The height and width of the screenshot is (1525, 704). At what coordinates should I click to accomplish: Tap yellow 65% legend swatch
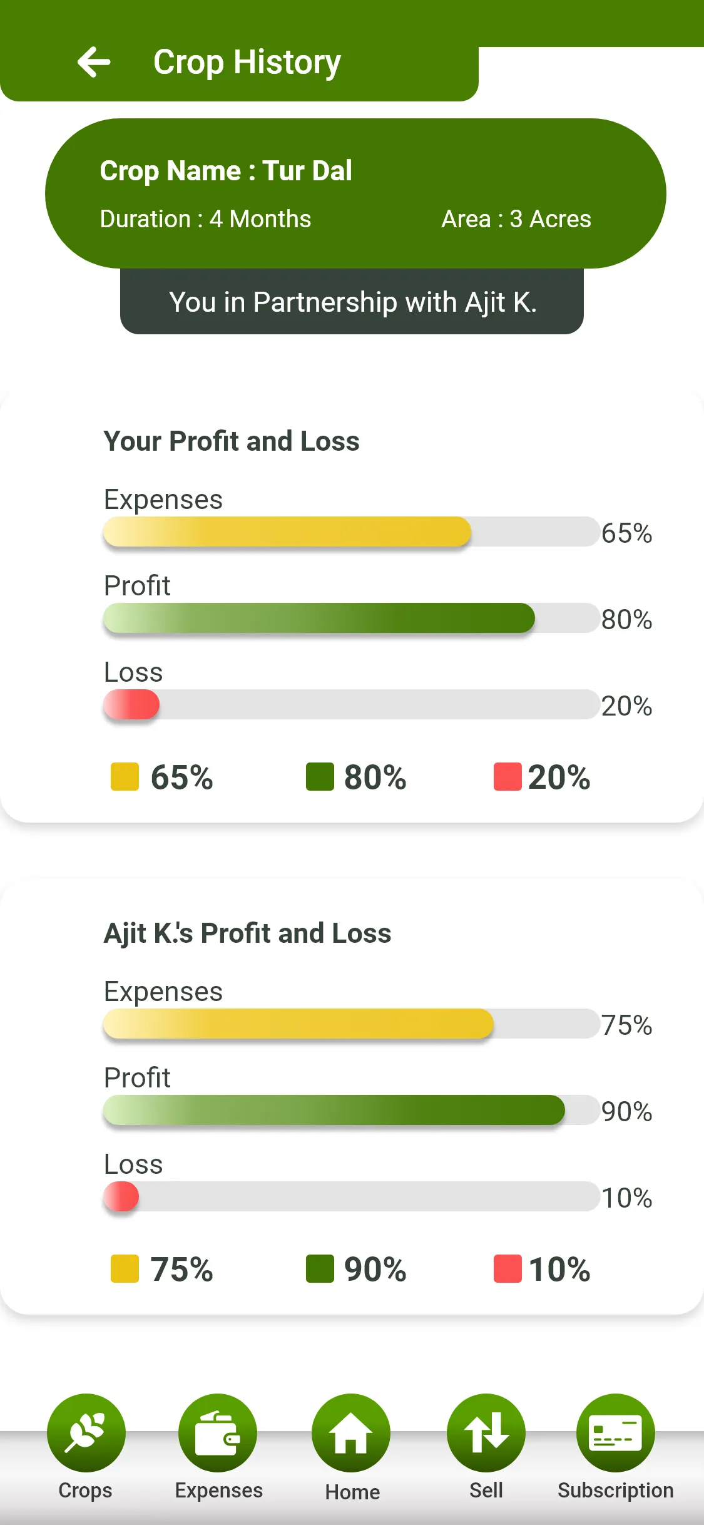(125, 777)
